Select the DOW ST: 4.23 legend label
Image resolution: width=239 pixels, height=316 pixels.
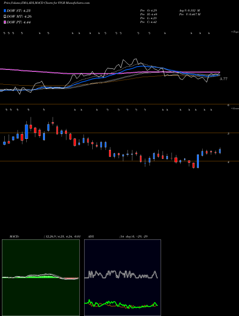19,11
